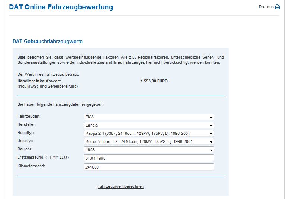Click the Hersteller field label
This screenshot has width=288, height=199.
pyautogui.click(x=27, y=125)
